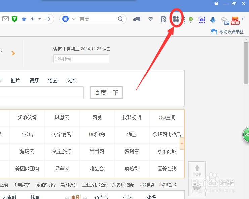The height and width of the screenshot is (199, 249).
Task: Expand more extensions double chevron
Action: pyautogui.click(x=243, y=19)
